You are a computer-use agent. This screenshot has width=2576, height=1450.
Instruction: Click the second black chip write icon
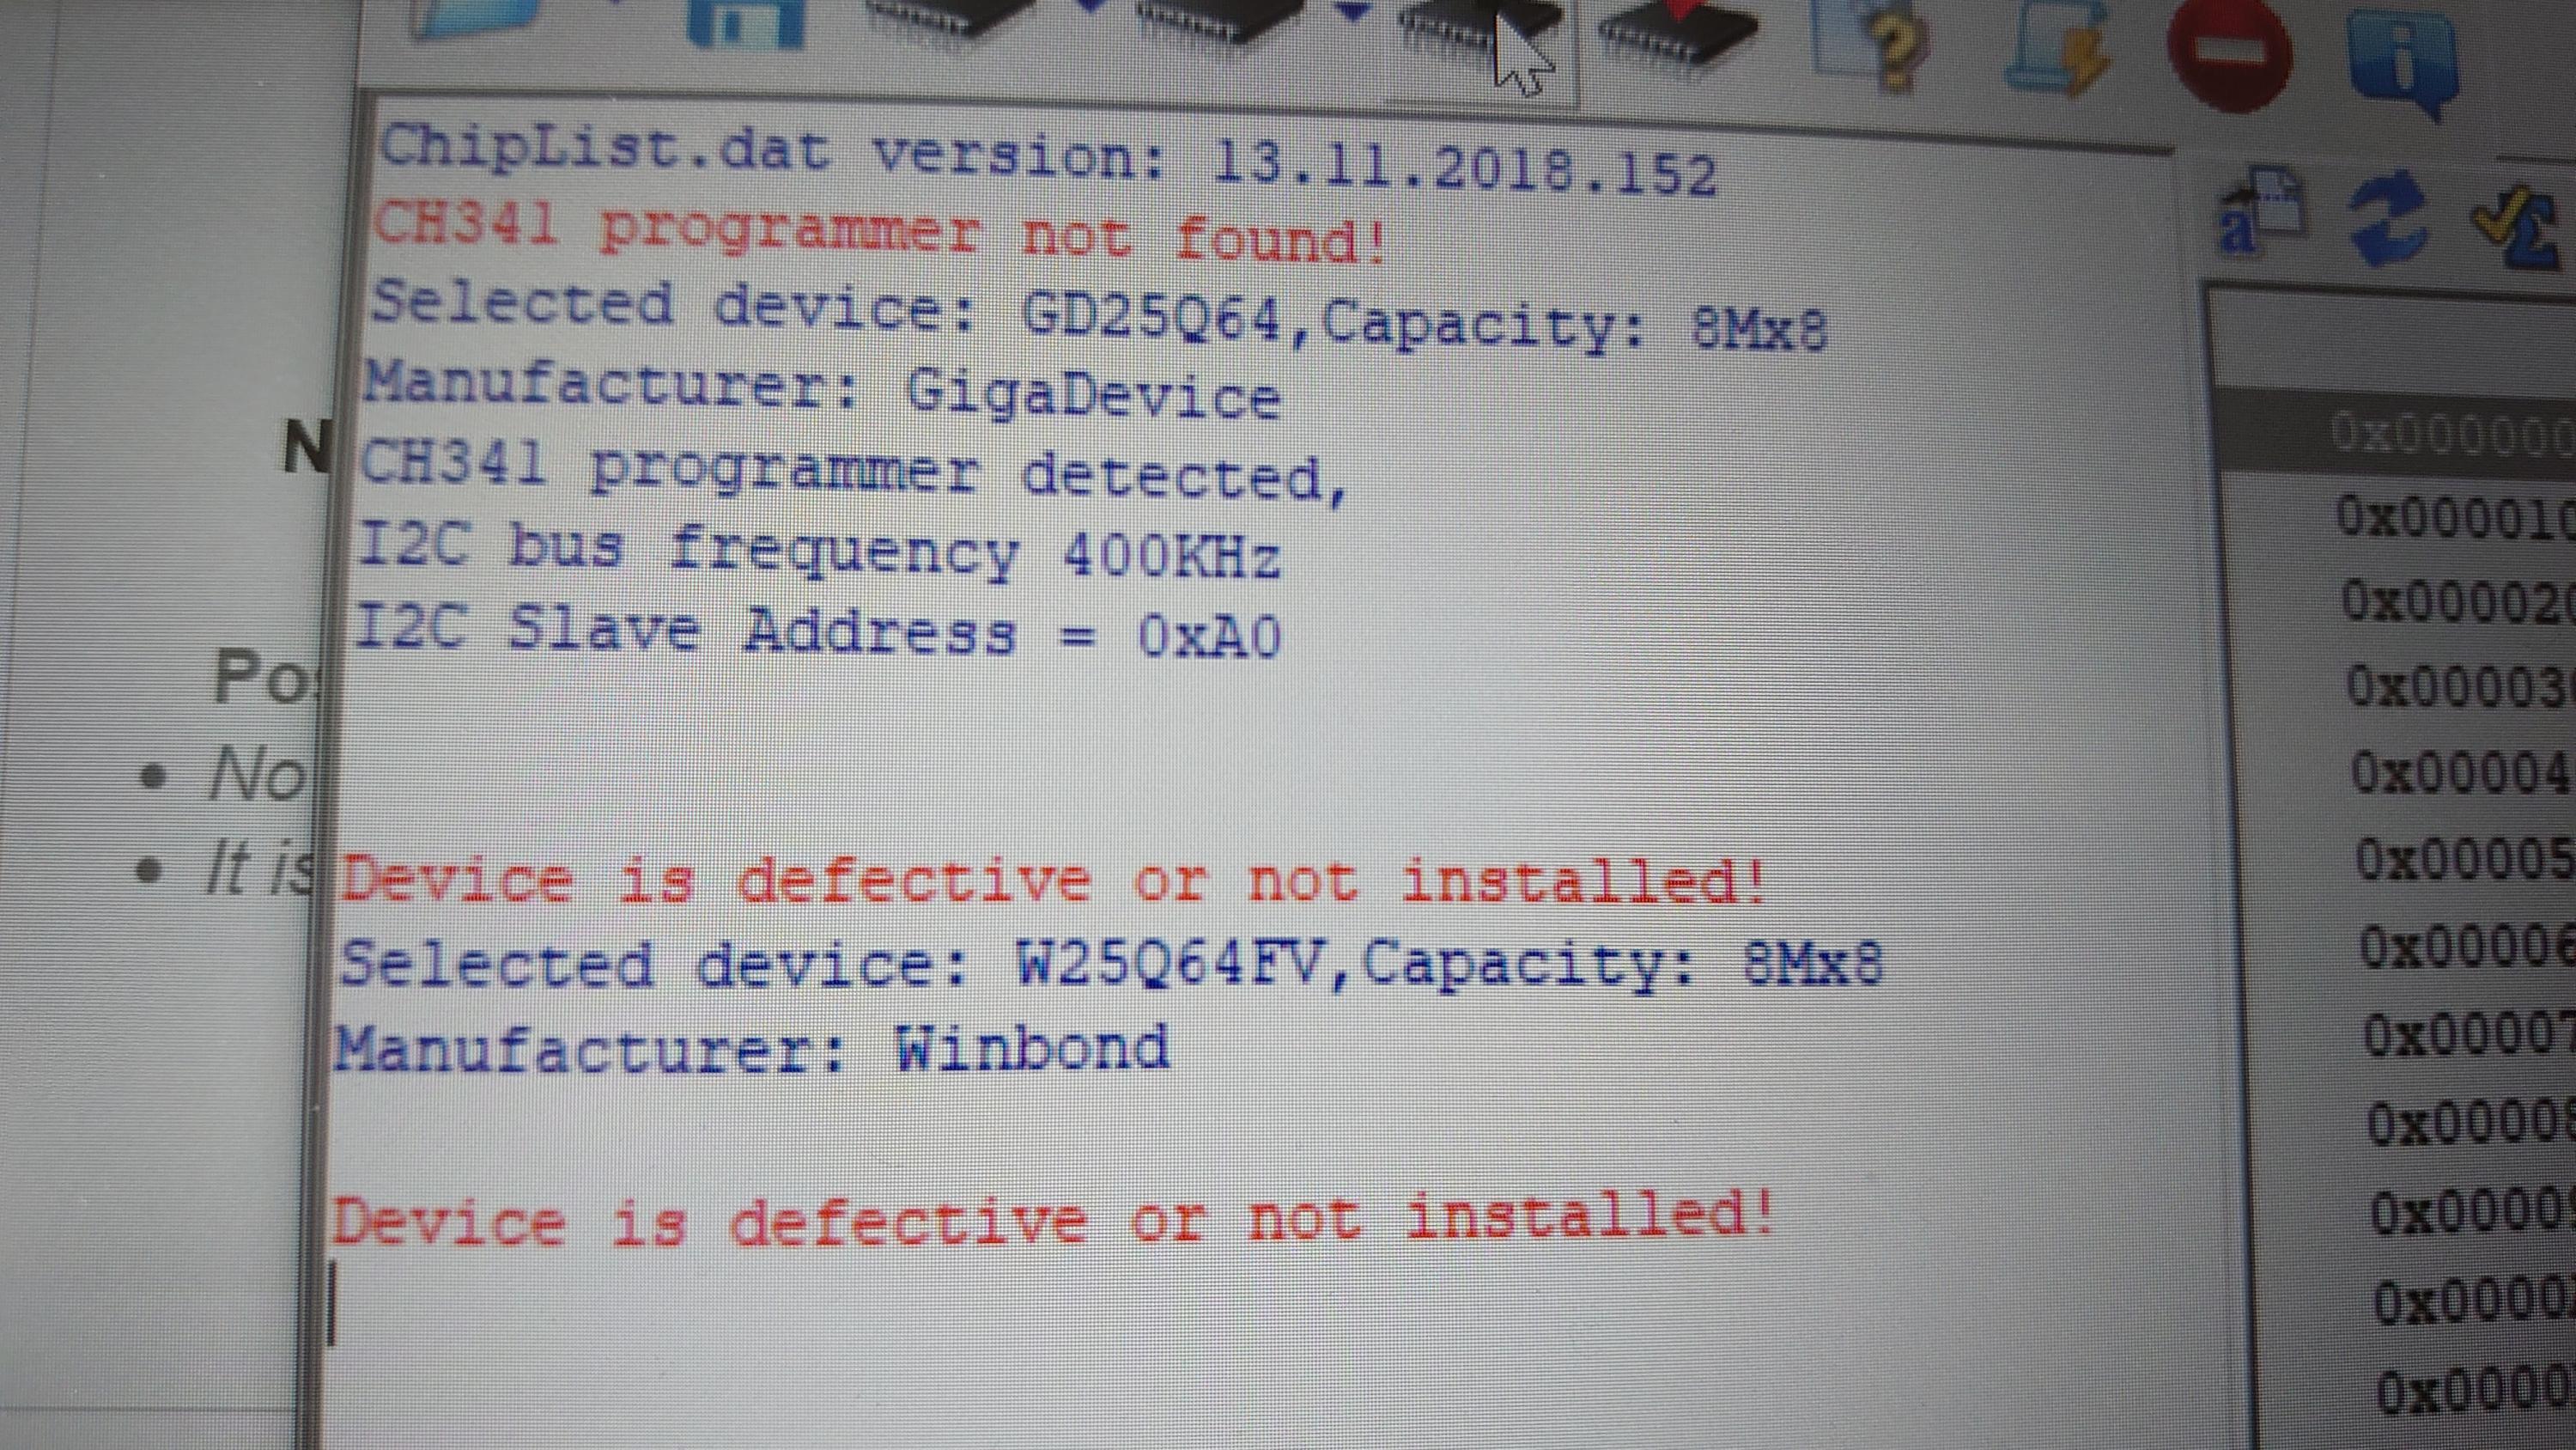point(1220,20)
